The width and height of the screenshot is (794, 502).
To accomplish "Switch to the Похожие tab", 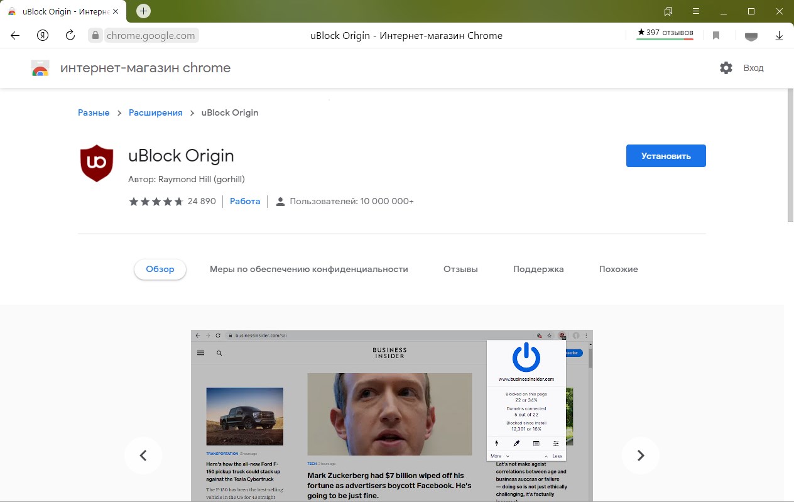I will (x=619, y=269).
